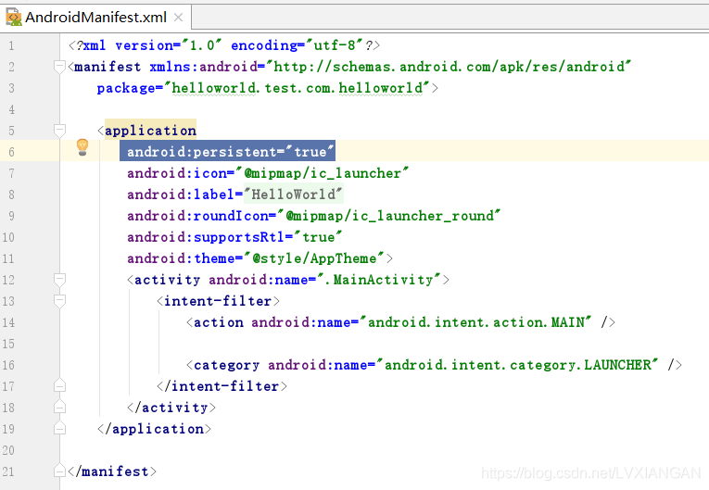
Task: Click the closing manifest fold marker on line 21
Action: 59,471
